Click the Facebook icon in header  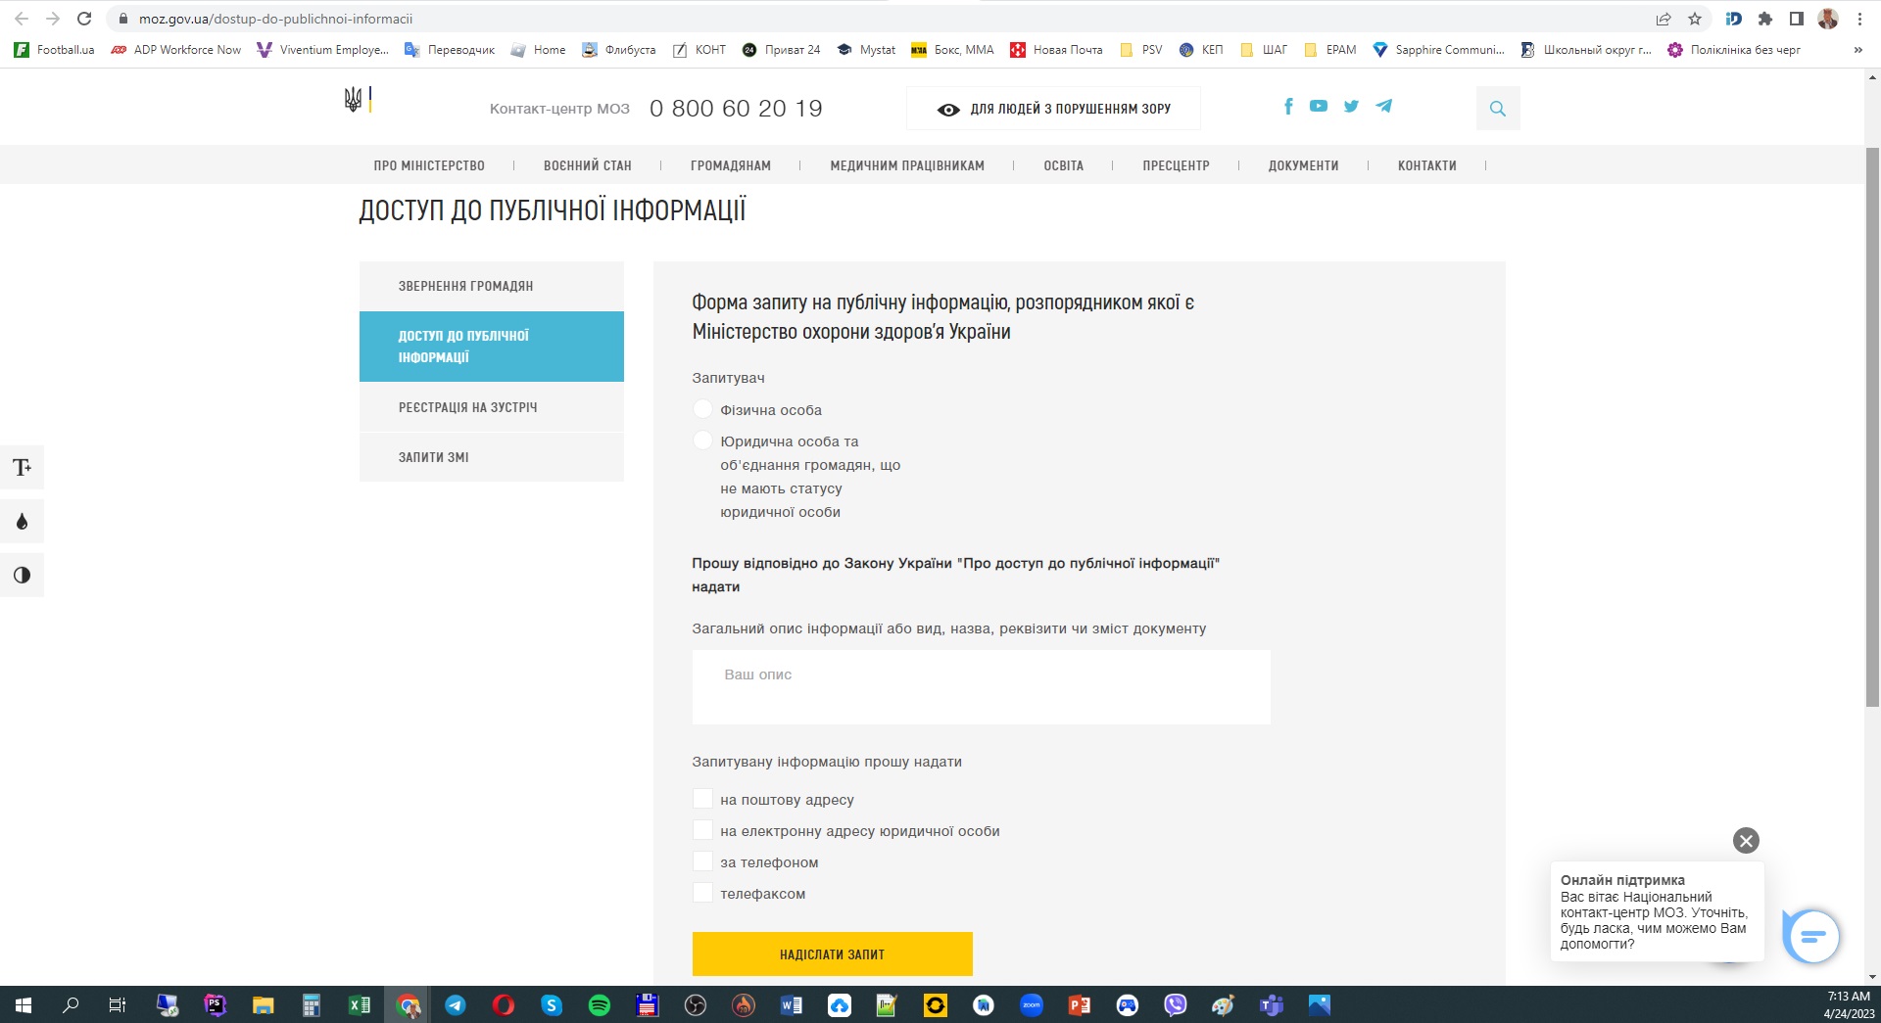click(1288, 107)
